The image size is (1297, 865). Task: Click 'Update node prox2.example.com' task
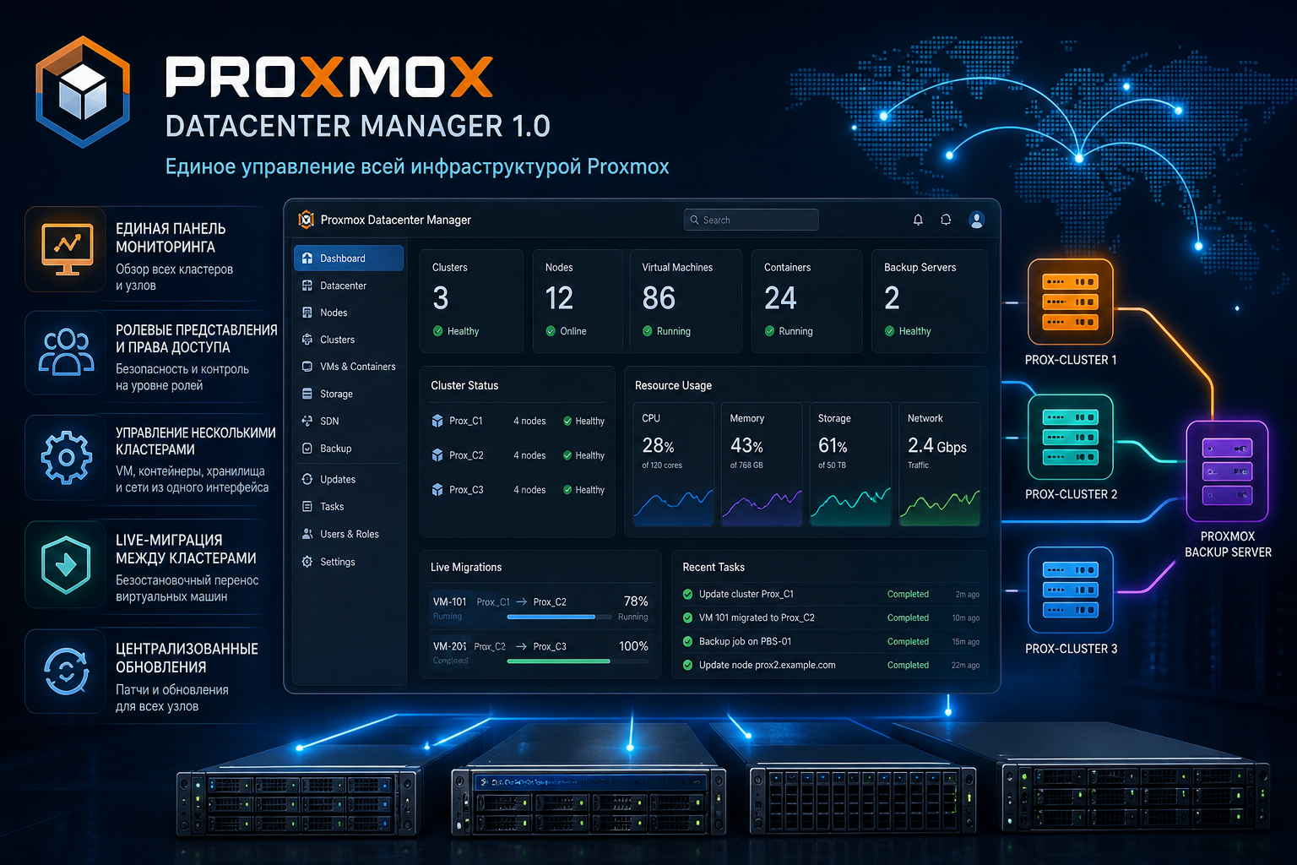tap(768, 665)
